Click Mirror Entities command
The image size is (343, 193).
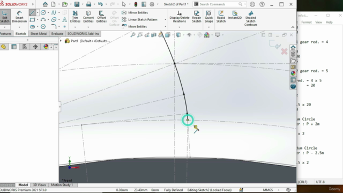coord(135,12)
